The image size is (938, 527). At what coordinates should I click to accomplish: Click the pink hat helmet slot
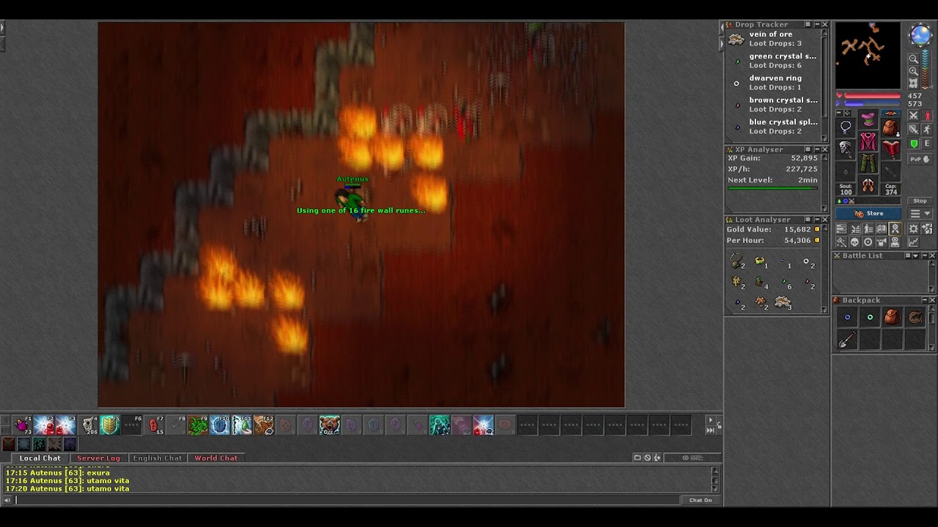[x=868, y=119]
